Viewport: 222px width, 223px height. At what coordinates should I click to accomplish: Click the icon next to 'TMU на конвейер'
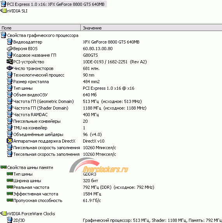click(10, 128)
